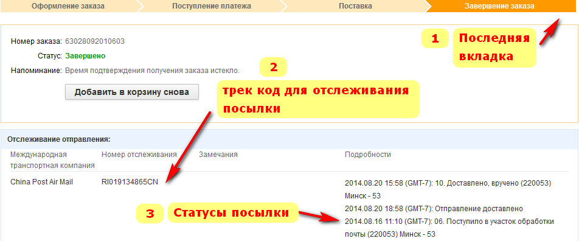This screenshot has width=579, height=241.
Task: Switch to Поступление платежа step tab
Action: point(212,6)
